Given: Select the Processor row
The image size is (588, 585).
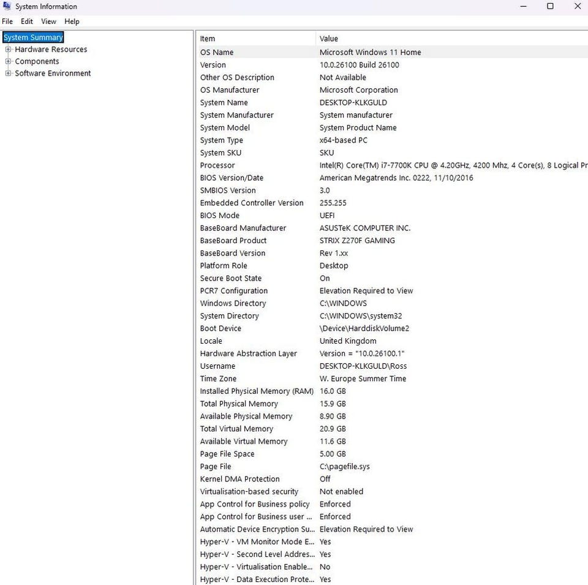Looking at the screenshot, I should coord(217,165).
